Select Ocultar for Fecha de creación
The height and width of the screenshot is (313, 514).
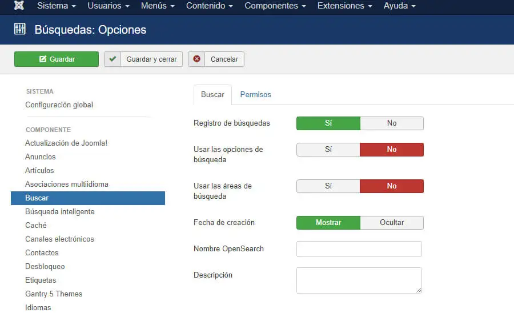(x=392, y=223)
